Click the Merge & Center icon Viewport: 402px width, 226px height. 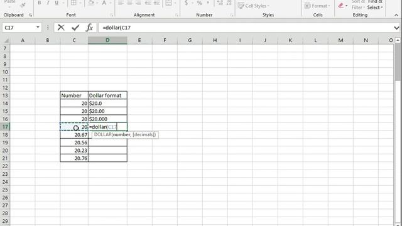(x=168, y=3)
